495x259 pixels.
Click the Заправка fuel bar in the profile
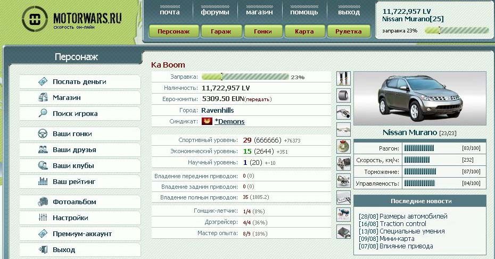point(245,77)
